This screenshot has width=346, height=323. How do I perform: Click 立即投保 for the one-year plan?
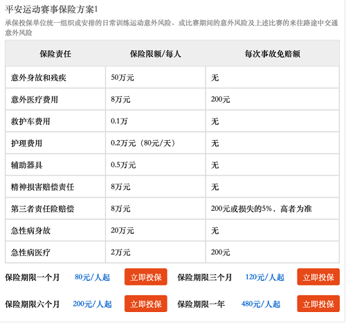coord(318,304)
